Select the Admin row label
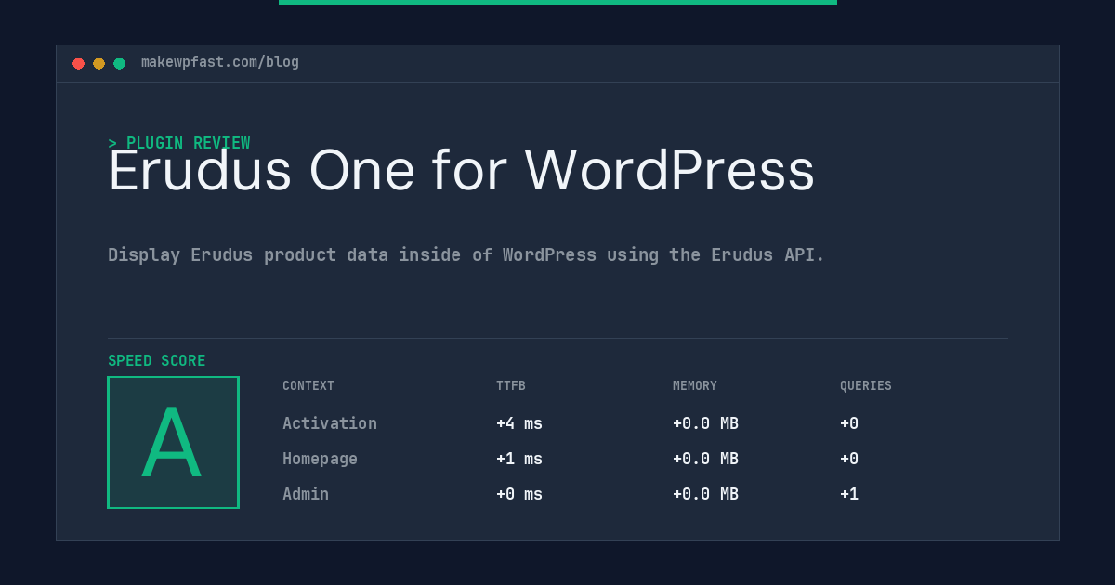 [306, 494]
